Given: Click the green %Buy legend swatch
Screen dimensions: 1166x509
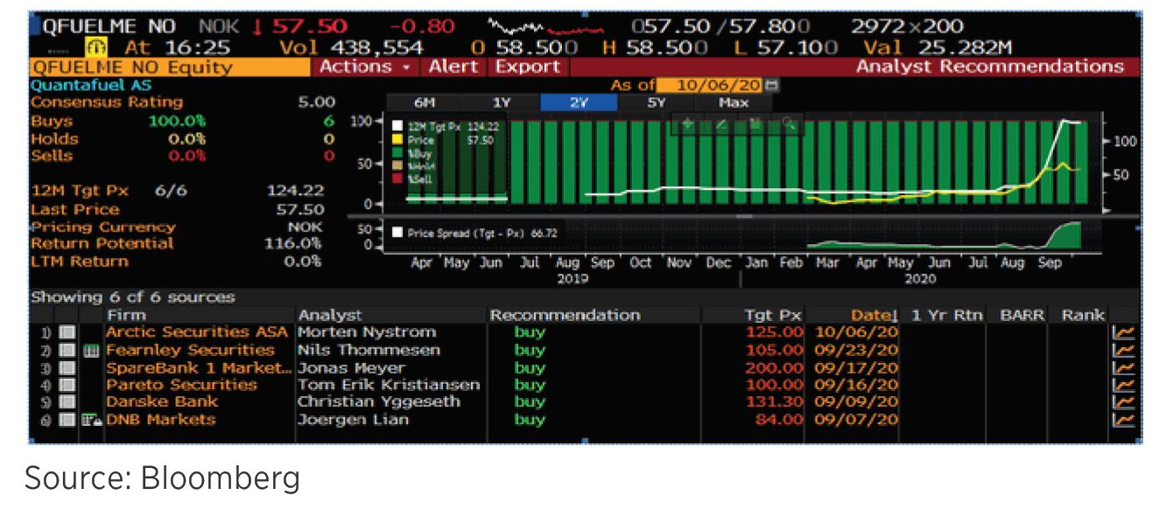Looking at the screenshot, I should (x=398, y=151).
